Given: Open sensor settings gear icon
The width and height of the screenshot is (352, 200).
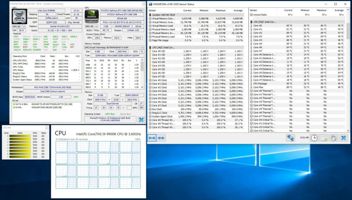Looking at the screenshot, I should pyautogui.click(x=333, y=138).
